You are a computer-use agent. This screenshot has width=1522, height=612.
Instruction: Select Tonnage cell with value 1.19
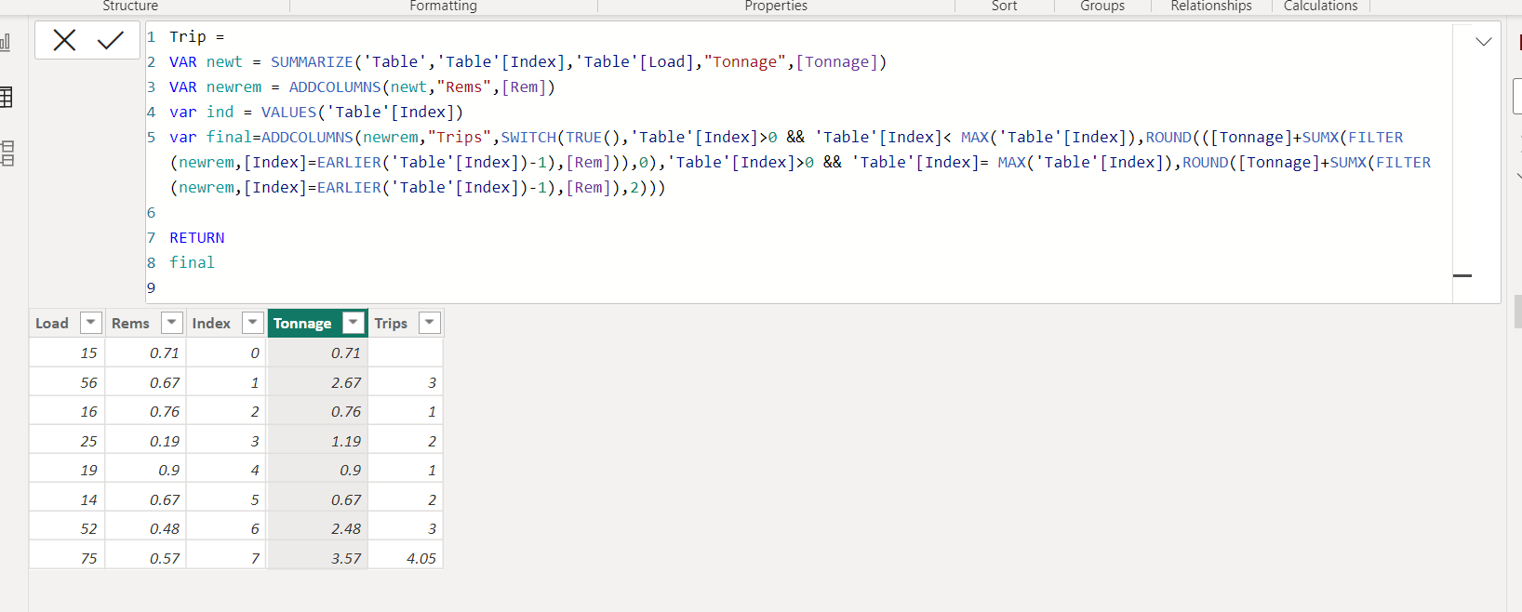coord(317,441)
